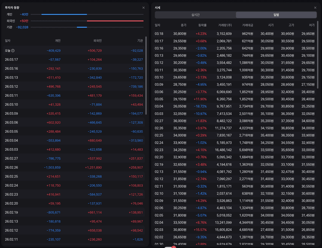Click the 등락률 column header
The width and height of the screenshot is (322, 248).
(x=202, y=25)
